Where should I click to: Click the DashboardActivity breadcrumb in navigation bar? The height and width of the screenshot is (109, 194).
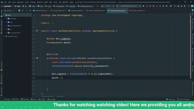[86, 6]
